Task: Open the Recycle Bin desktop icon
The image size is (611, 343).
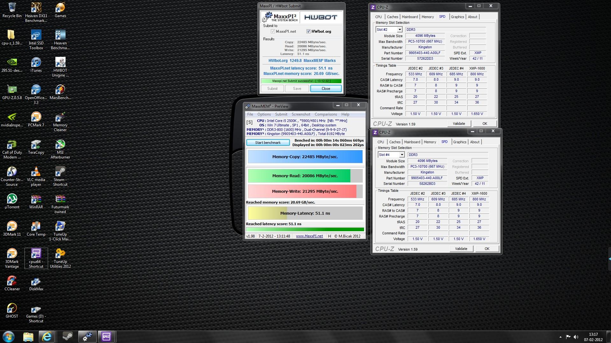Action: [12, 10]
